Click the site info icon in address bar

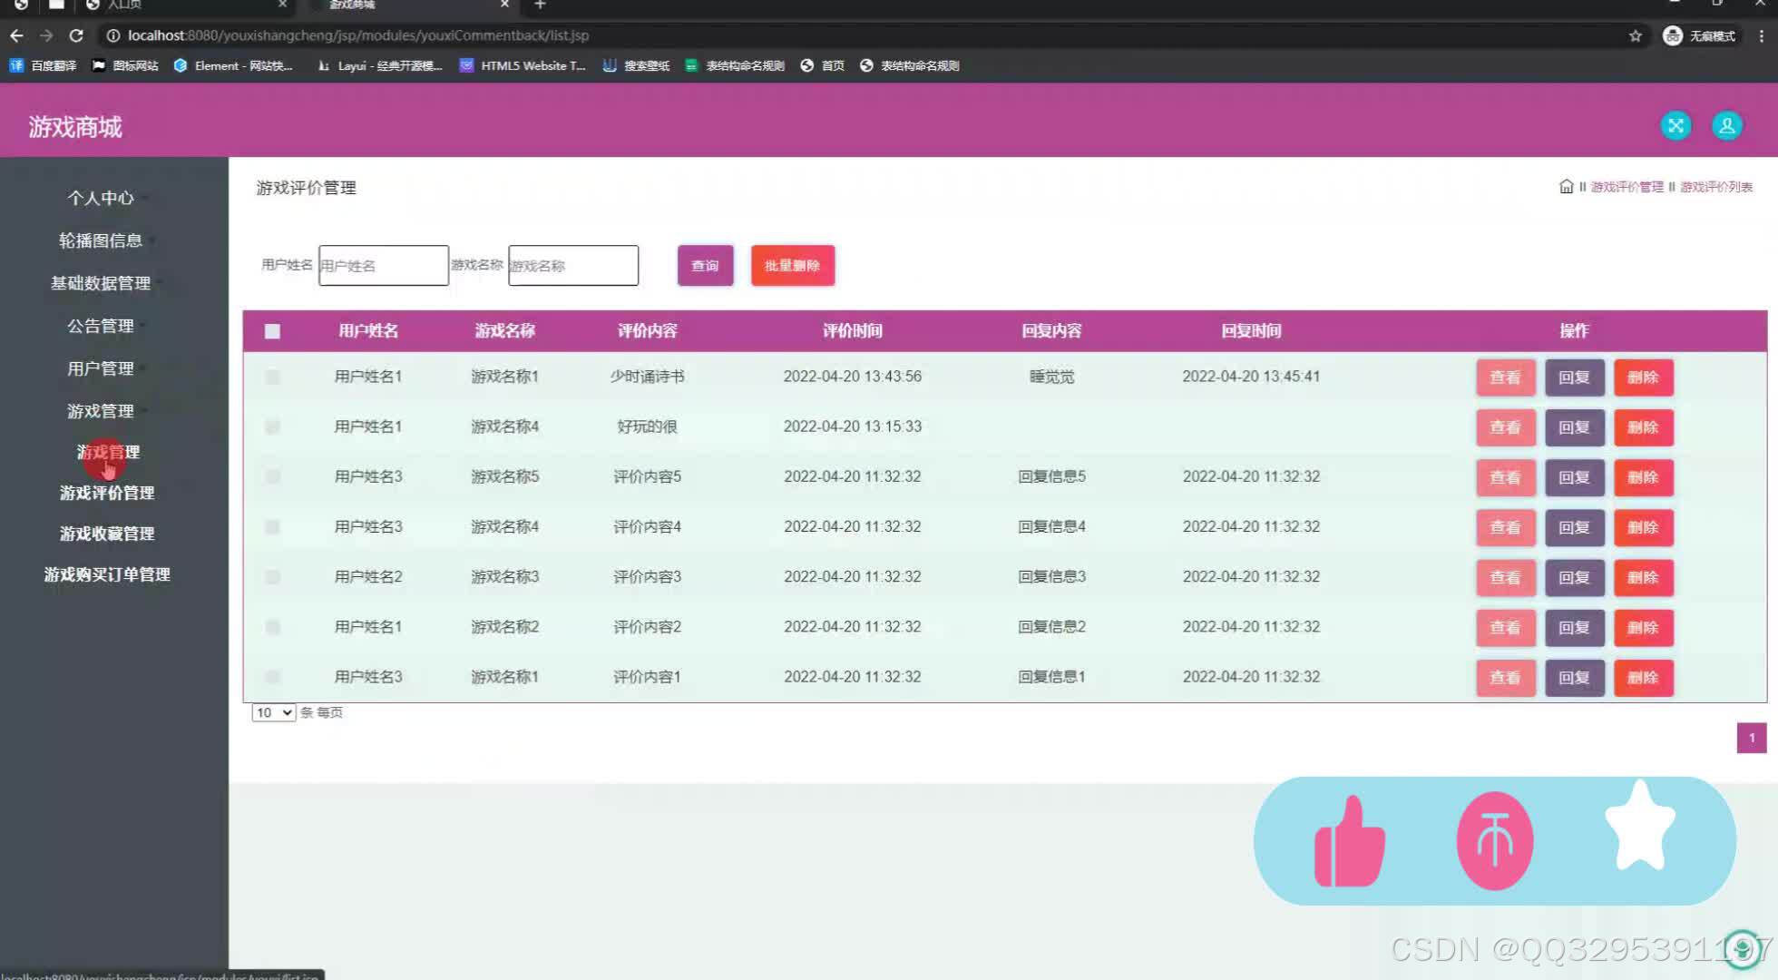(112, 35)
